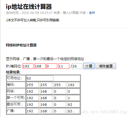
Task: Open the author link 老林
Action: point(92,13)
